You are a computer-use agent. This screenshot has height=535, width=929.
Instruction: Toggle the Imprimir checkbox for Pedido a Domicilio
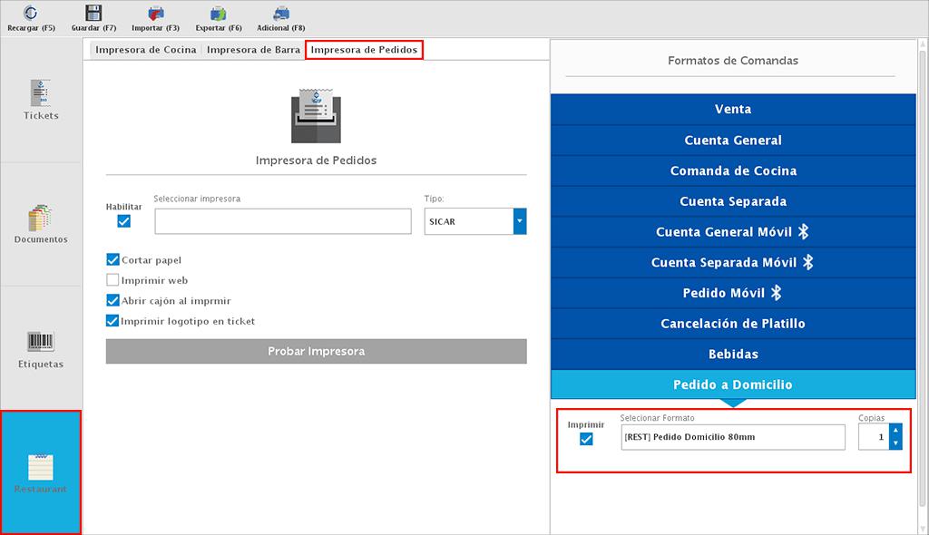pos(586,439)
